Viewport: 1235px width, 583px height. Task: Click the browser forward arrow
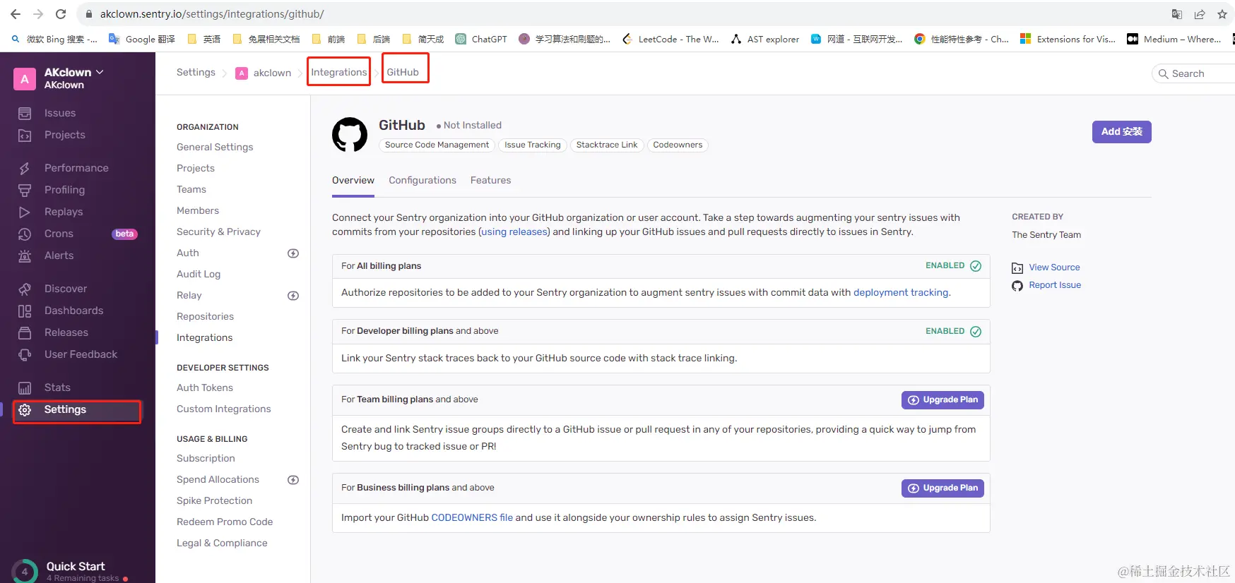pyautogui.click(x=38, y=14)
